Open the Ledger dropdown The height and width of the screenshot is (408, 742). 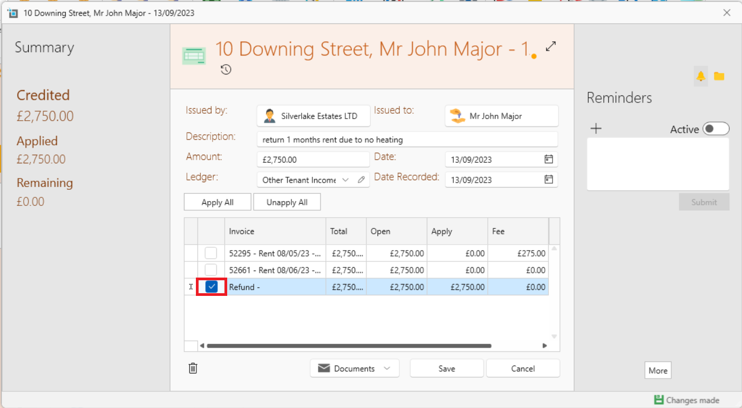coord(346,180)
